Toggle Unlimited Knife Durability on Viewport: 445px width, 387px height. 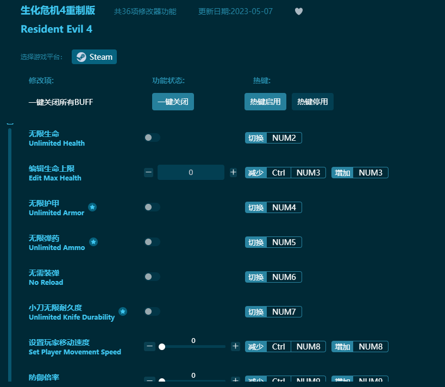coord(152,311)
